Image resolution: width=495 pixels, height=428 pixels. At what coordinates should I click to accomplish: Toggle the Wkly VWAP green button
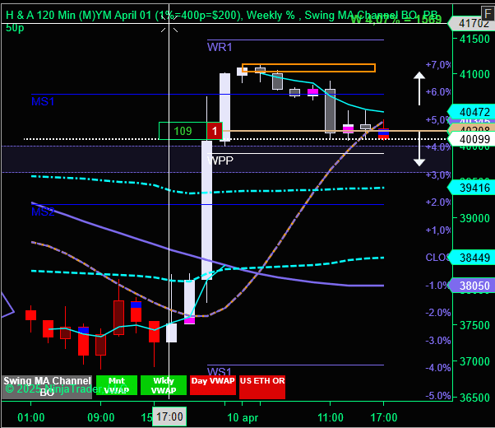coord(164,385)
